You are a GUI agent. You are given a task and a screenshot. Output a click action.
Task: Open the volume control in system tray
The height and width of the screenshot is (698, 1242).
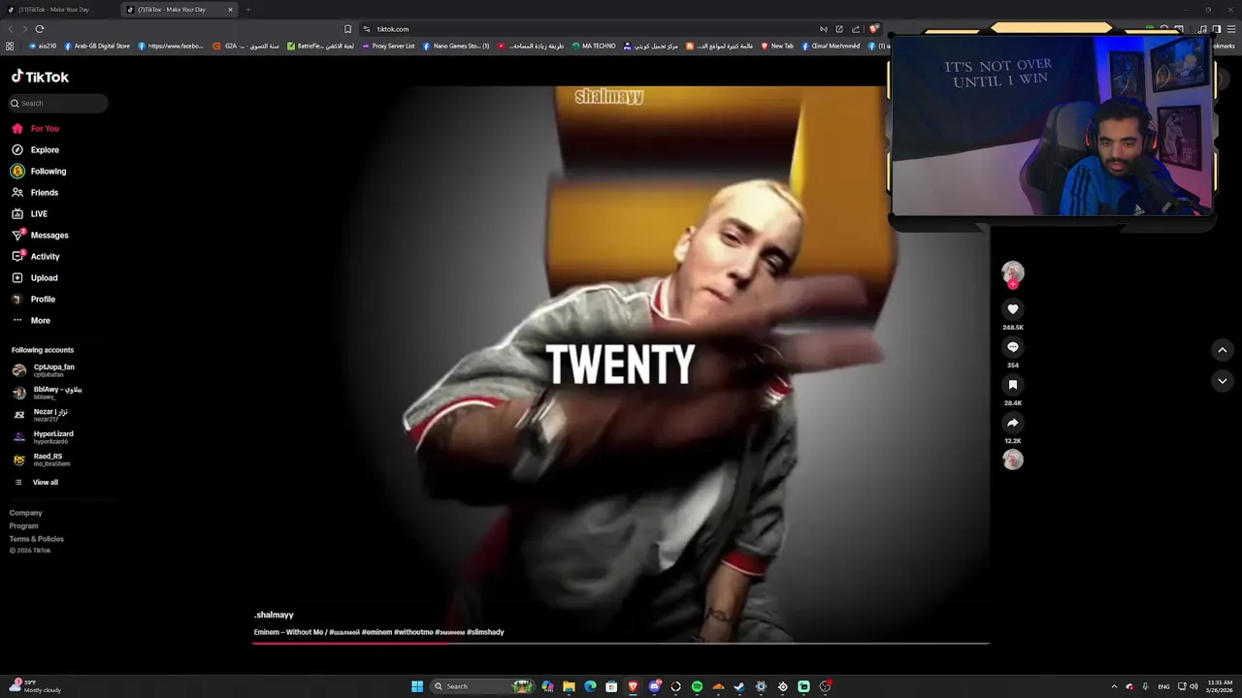[1193, 686]
